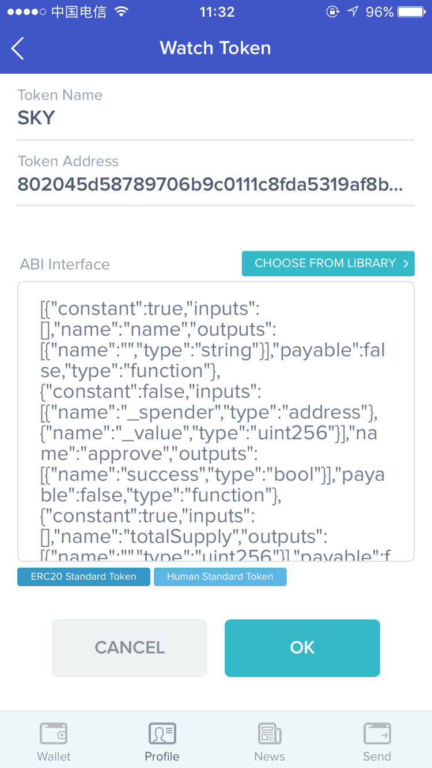Tap the location arrow status icon
Image resolution: width=432 pixels, height=768 pixels.
[x=353, y=12]
